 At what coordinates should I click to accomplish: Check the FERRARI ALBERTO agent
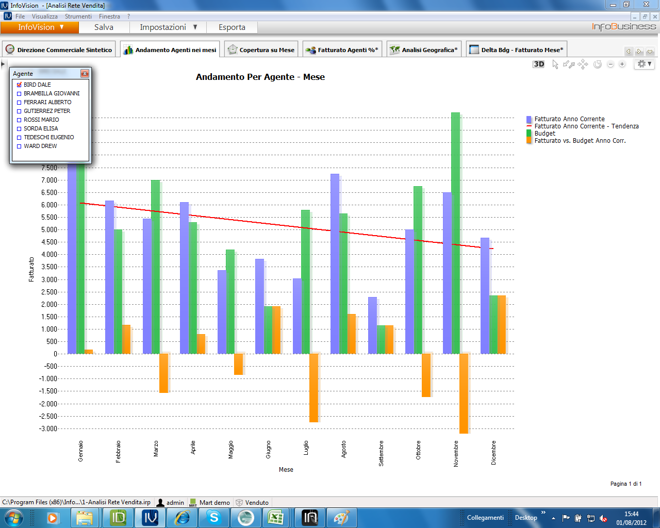(19, 102)
